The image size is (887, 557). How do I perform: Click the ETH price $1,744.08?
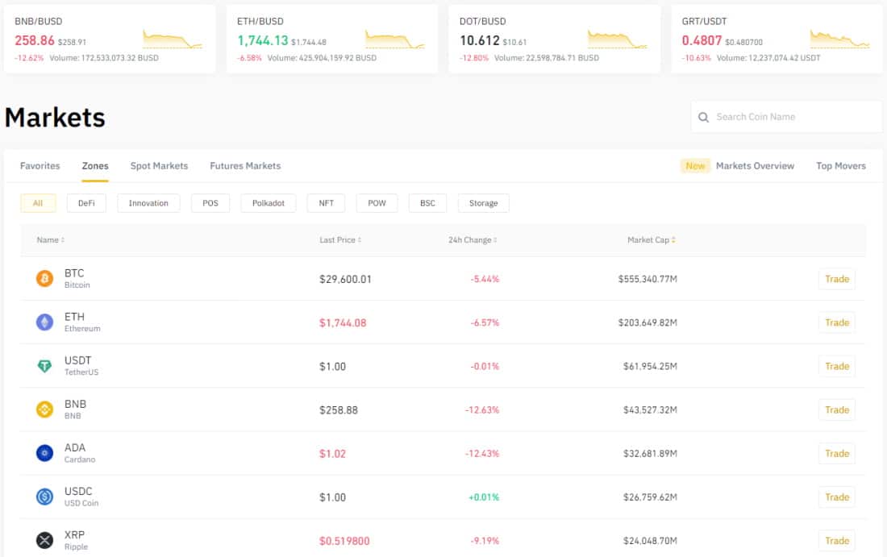343,322
